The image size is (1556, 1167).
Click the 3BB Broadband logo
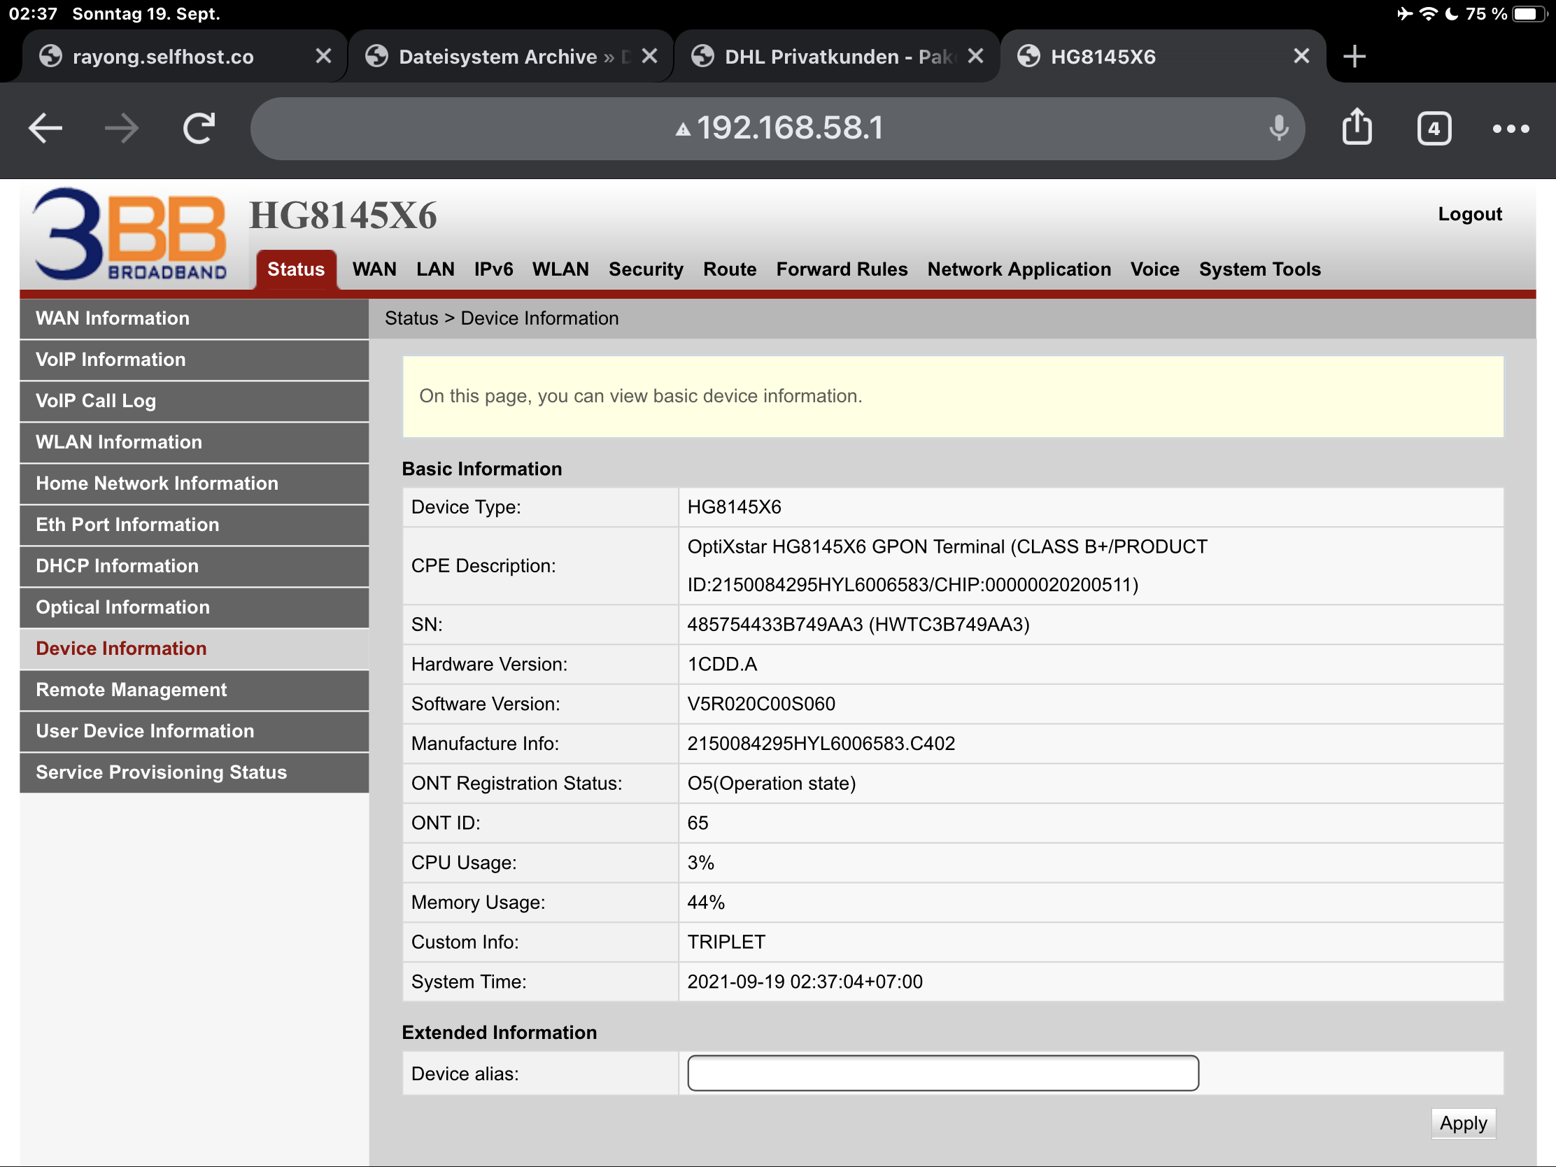click(130, 234)
